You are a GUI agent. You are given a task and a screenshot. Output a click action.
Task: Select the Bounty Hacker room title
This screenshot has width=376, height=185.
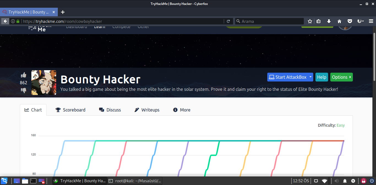tap(100, 79)
